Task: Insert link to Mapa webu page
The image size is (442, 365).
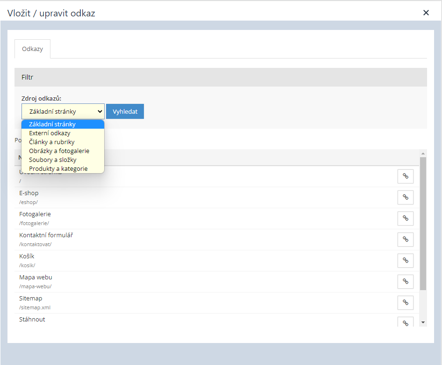Action: [405, 282]
